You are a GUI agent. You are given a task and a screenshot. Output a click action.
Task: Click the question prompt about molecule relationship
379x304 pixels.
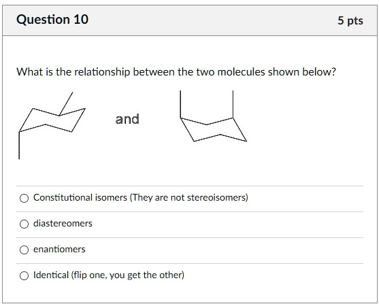(176, 72)
